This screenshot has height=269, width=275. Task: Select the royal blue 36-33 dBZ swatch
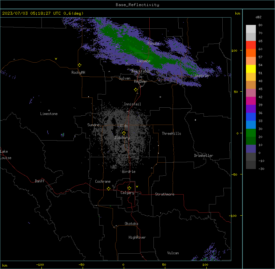[x=251, y=117]
